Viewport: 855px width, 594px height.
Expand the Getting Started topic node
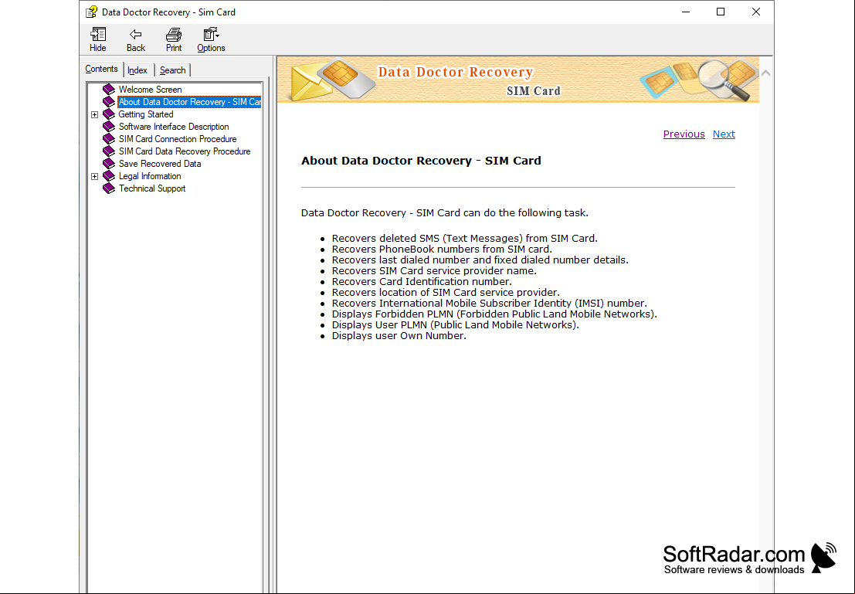(x=95, y=114)
